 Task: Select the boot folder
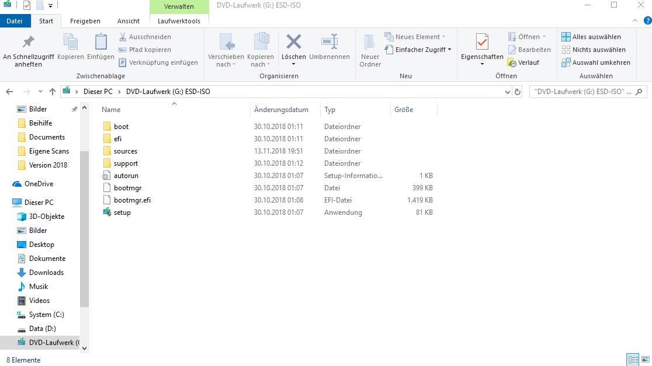(121, 126)
